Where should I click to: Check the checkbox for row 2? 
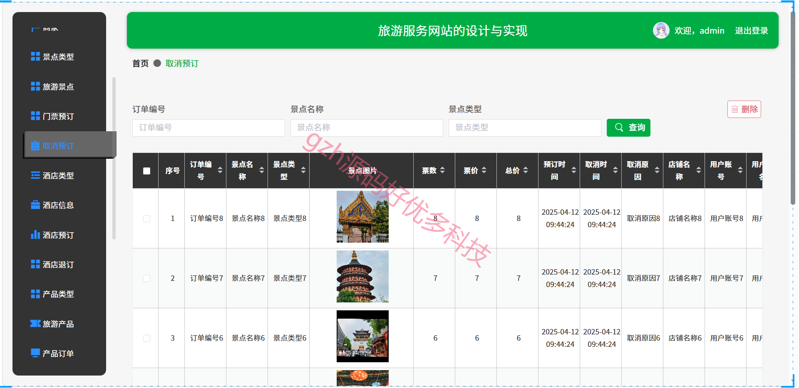click(146, 278)
